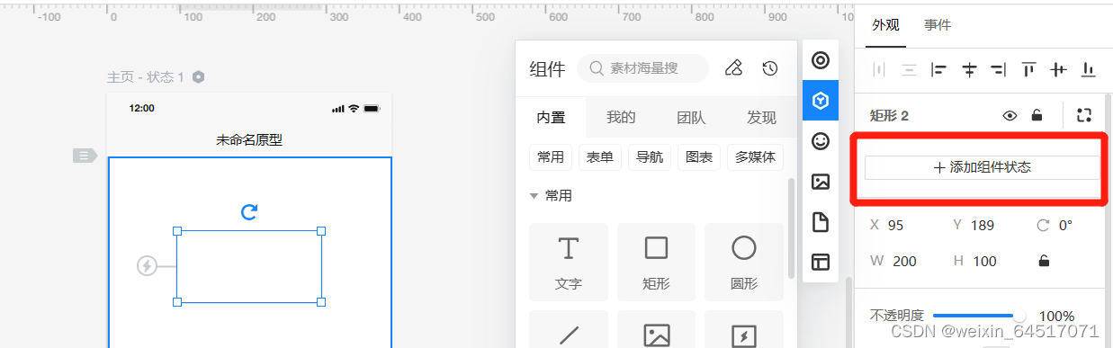
Task: Pick the lightning hotspot component tile
Action: point(744,329)
